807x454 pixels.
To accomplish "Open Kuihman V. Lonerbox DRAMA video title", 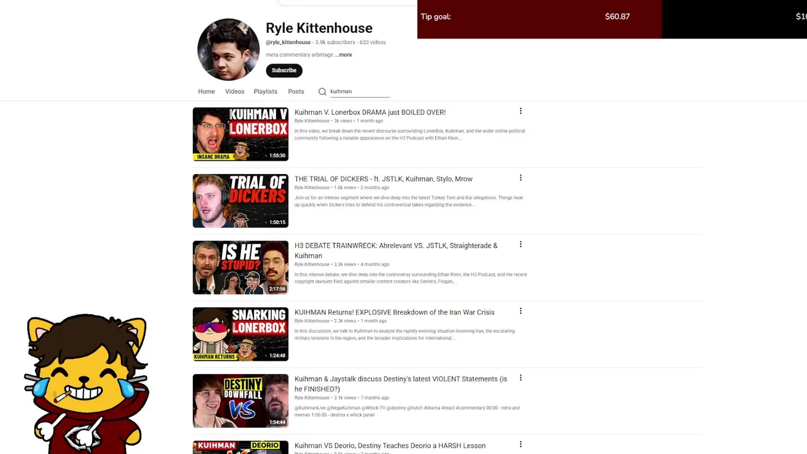I will pyautogui.click(x=370, y=112).
